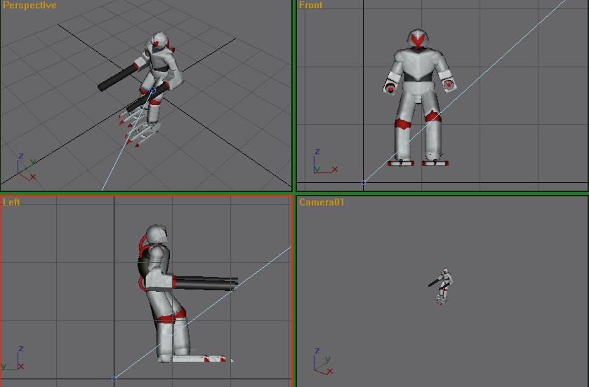589x387 pixels.
Task: Click the black gun barrels in Left viewport
Action: 205,283
